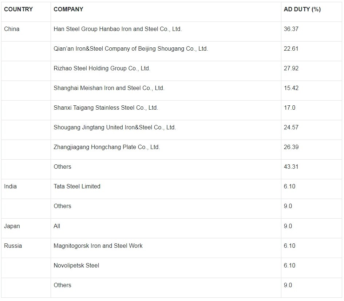Select Tata Steel Limited cell

point(77,187)
